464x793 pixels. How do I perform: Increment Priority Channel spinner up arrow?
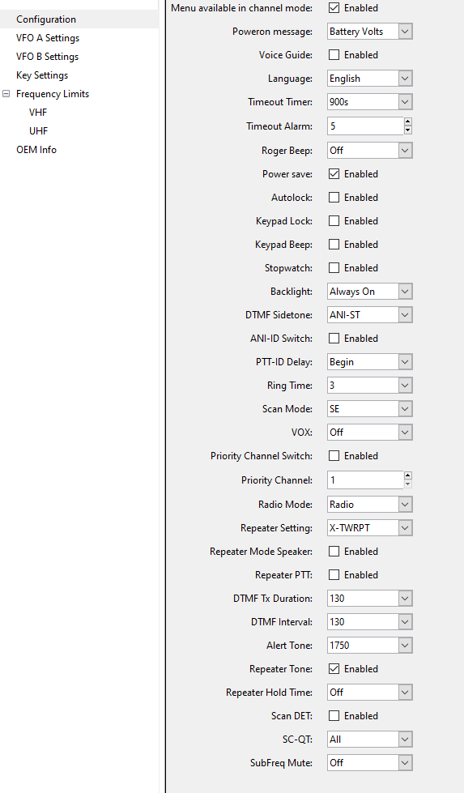408,476
